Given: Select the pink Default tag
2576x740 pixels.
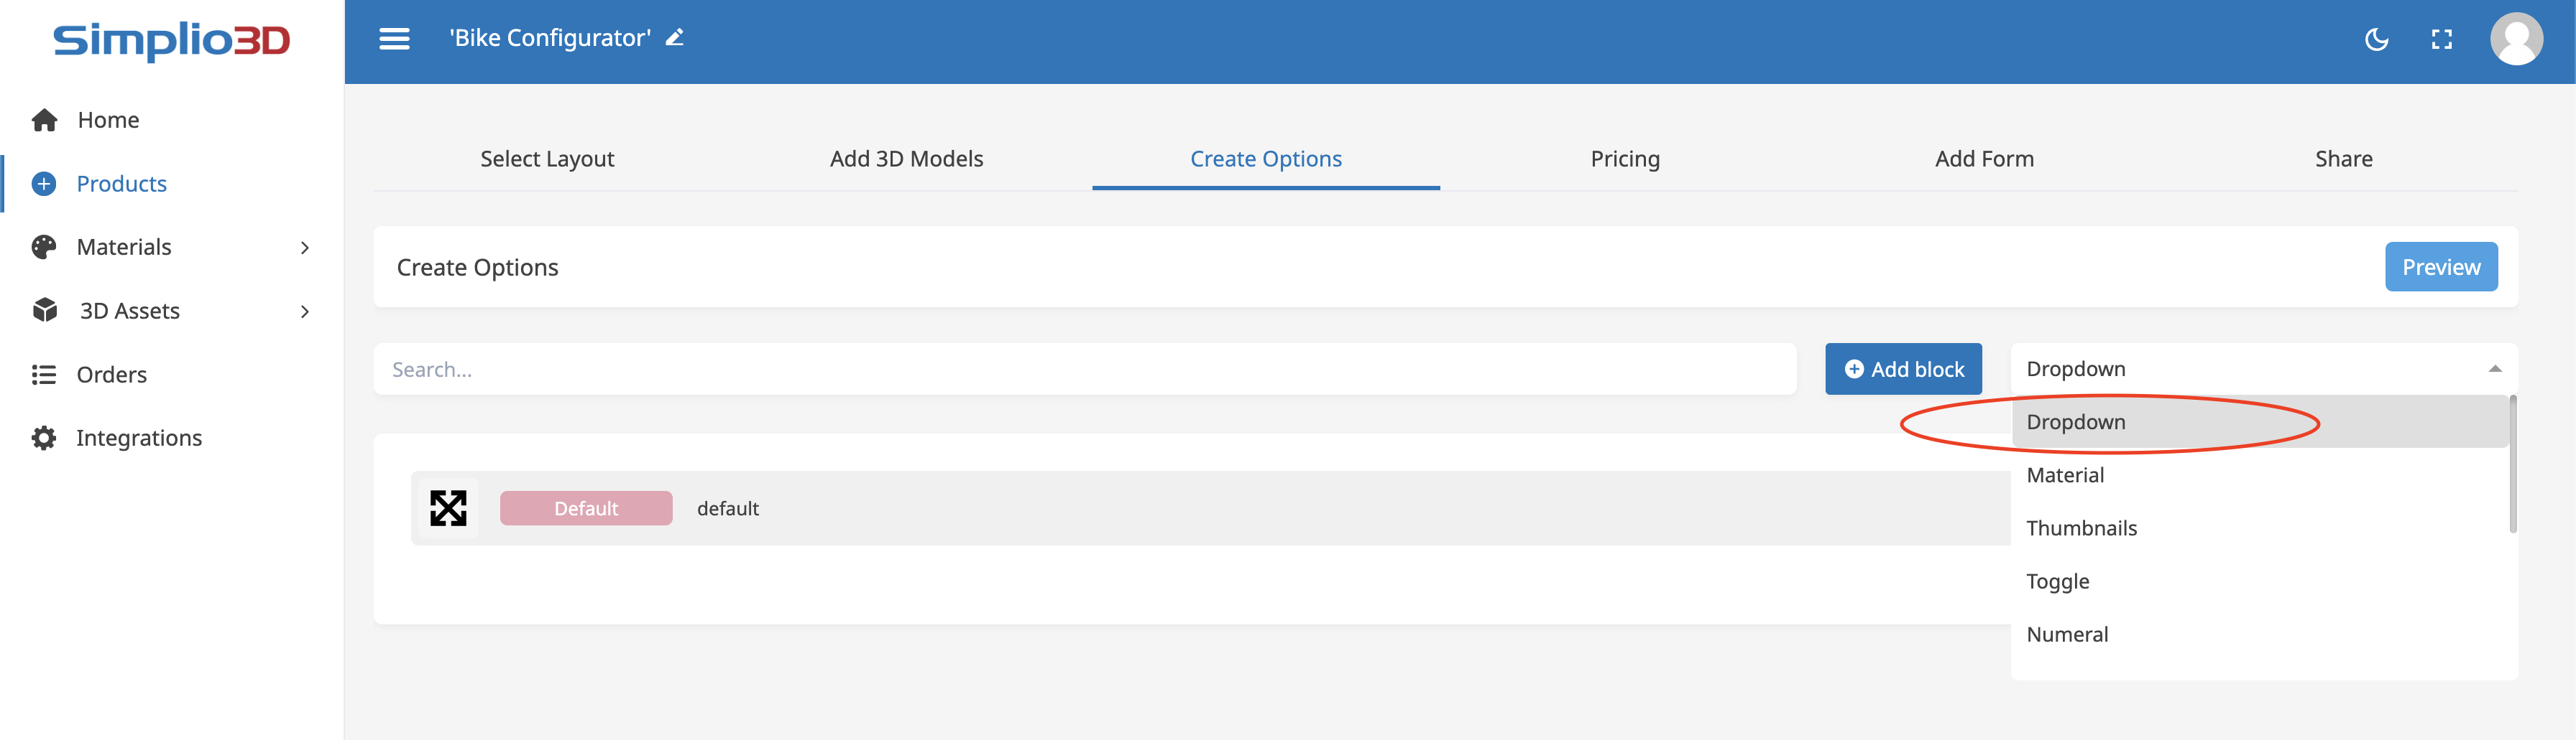Looking at the screenshot, I should (x=586, y=508).
